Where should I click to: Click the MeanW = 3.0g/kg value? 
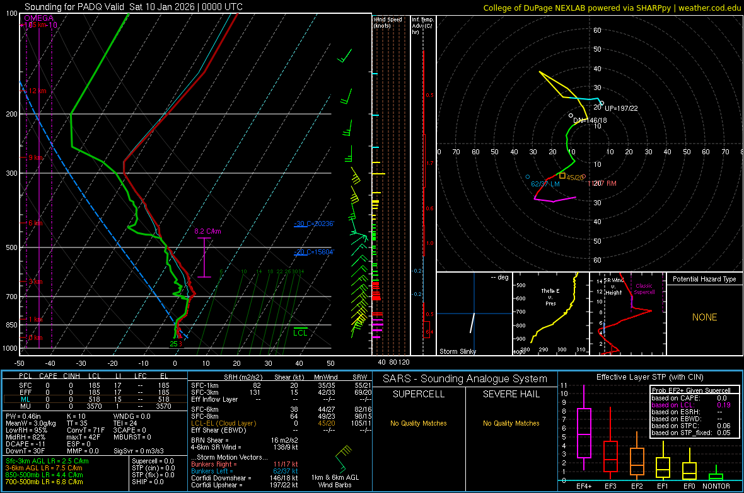(31, 423)
